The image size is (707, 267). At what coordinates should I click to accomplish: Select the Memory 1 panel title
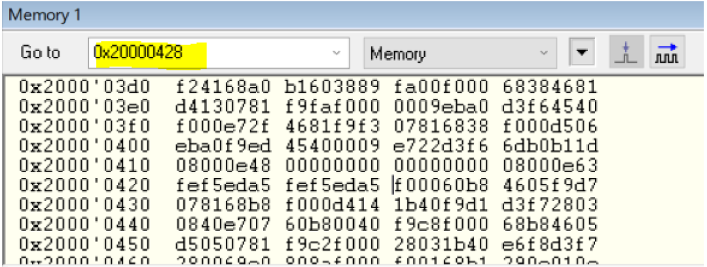(45, 15)
